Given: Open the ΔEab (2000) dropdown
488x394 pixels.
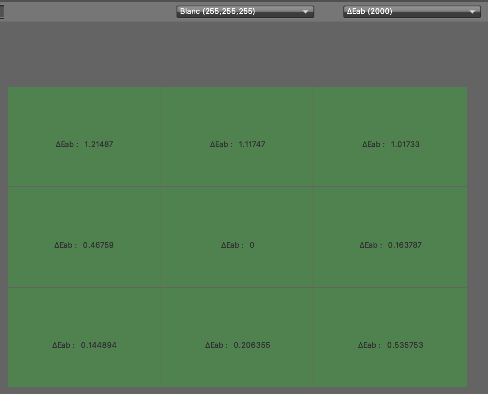Looking at the screenshot, I should coord(412,11).
